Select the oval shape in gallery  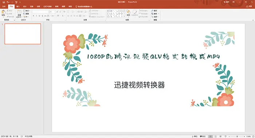point(121,11)
